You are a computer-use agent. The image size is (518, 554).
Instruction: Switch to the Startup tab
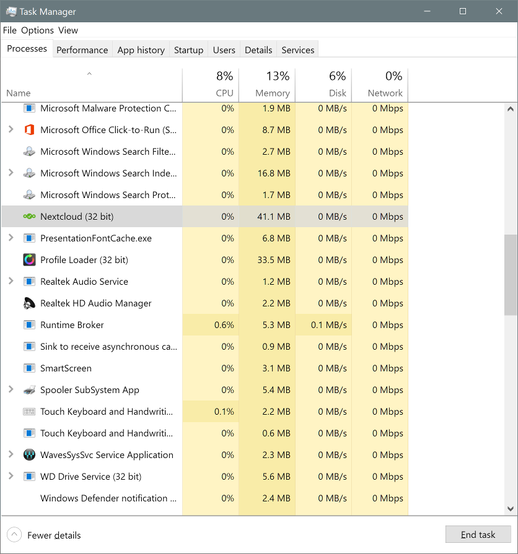(x=189, y=50)
